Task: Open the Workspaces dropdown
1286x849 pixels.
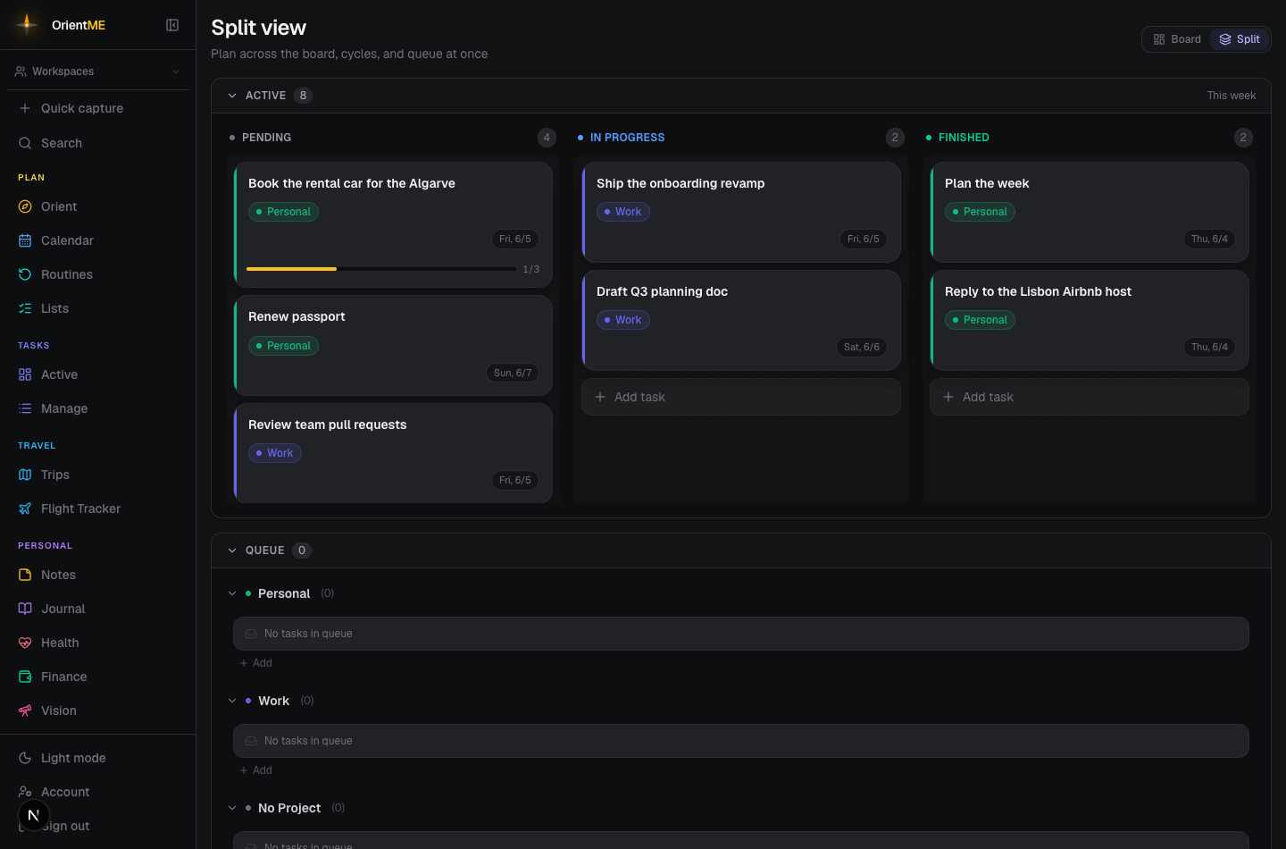Action: (x=98, y=71)
